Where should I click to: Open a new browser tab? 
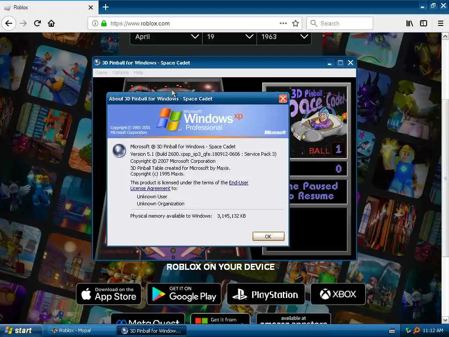tap(105, 7)
